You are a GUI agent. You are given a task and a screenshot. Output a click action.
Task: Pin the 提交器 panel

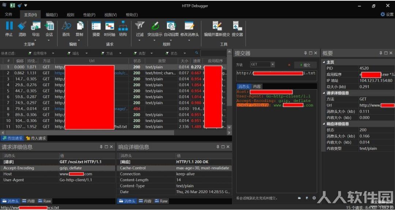[x=305, y=53]
